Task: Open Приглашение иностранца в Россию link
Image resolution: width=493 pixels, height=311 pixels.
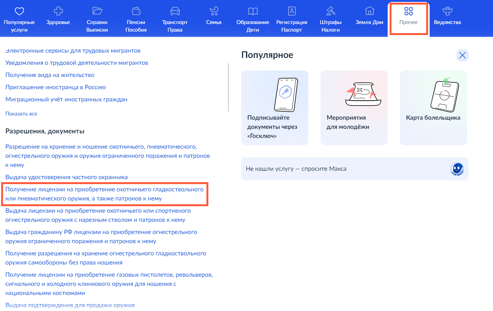Action: click(55, 87)
